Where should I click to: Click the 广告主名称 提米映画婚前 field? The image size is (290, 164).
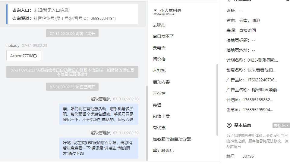tap(253, 90)
